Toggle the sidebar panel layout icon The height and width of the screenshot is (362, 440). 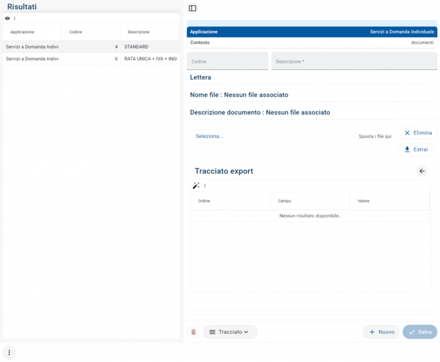pos(192,8)
